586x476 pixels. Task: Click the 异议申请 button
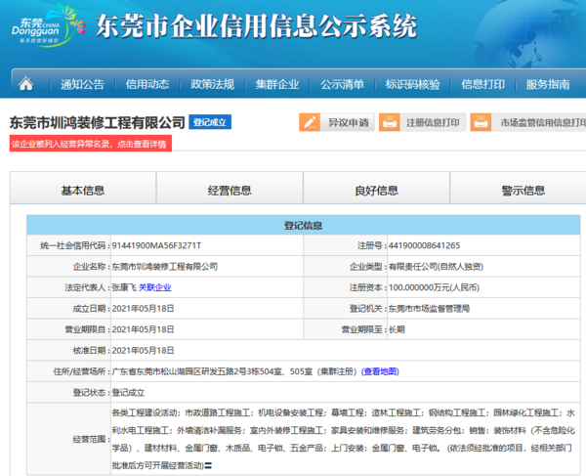[x=337, y=122]
